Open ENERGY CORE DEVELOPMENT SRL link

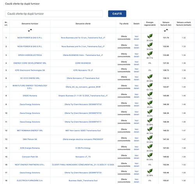[x=30, y=63]
